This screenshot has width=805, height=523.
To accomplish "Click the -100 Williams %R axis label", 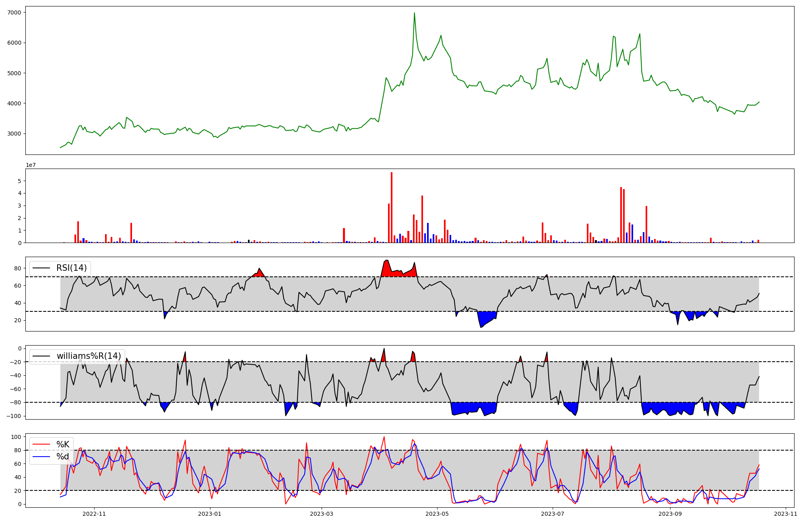I will pos(13,416).
